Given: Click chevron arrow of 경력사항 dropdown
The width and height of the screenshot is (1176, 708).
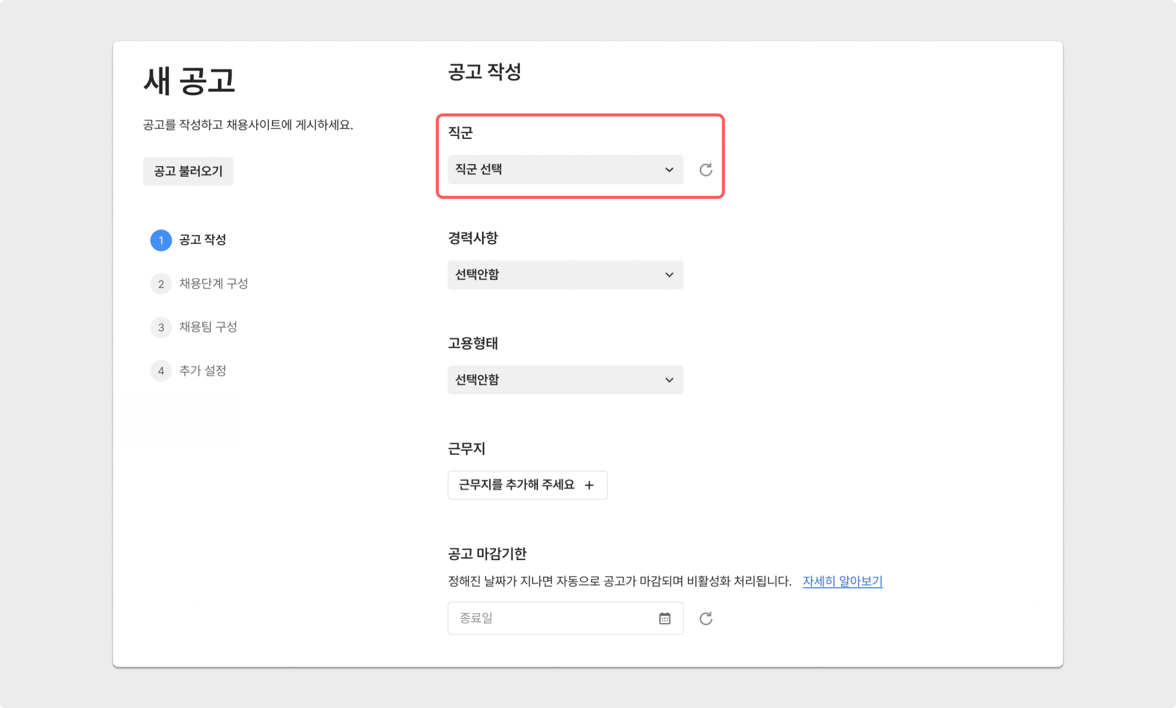Looking at the screenshot, I should pyautogui.click(x=669, y=275).
